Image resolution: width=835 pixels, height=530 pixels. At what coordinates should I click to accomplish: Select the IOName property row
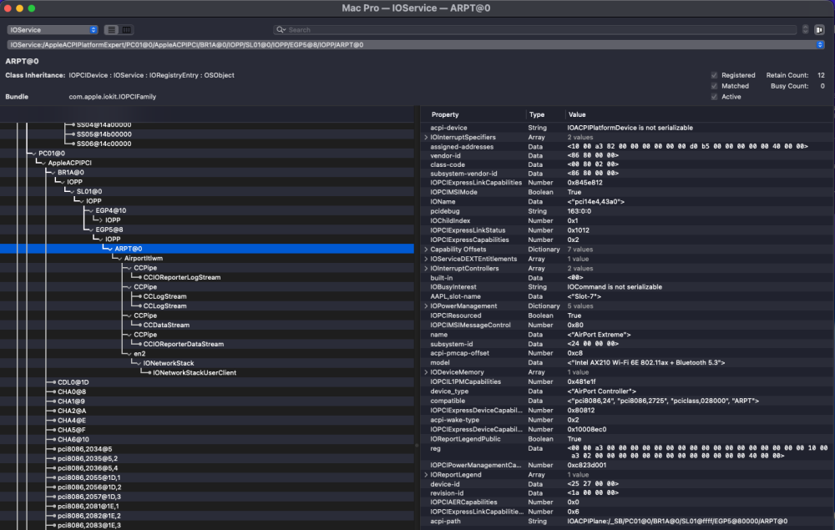click(626, 202)
